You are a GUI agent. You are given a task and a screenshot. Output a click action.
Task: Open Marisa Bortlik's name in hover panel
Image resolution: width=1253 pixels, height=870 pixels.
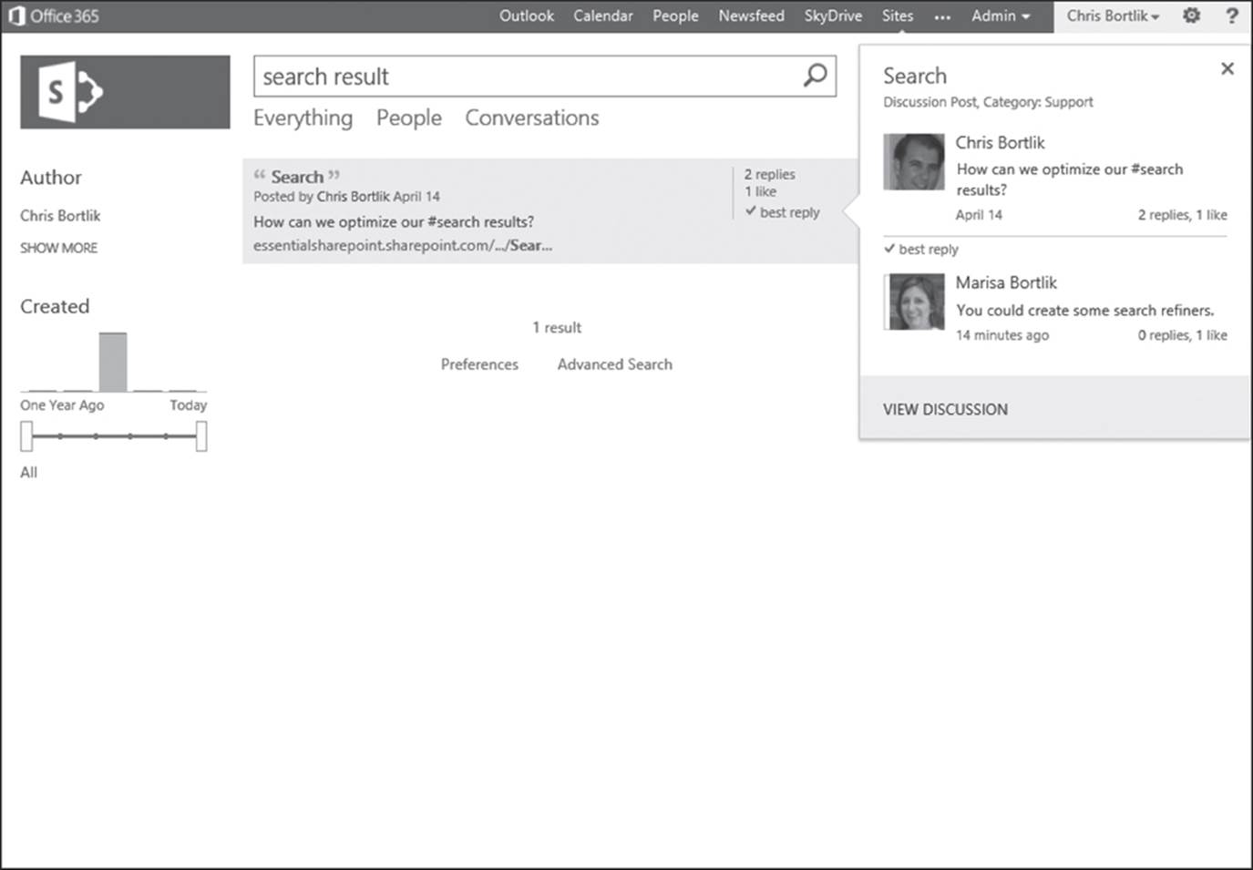coord(1006,282)
